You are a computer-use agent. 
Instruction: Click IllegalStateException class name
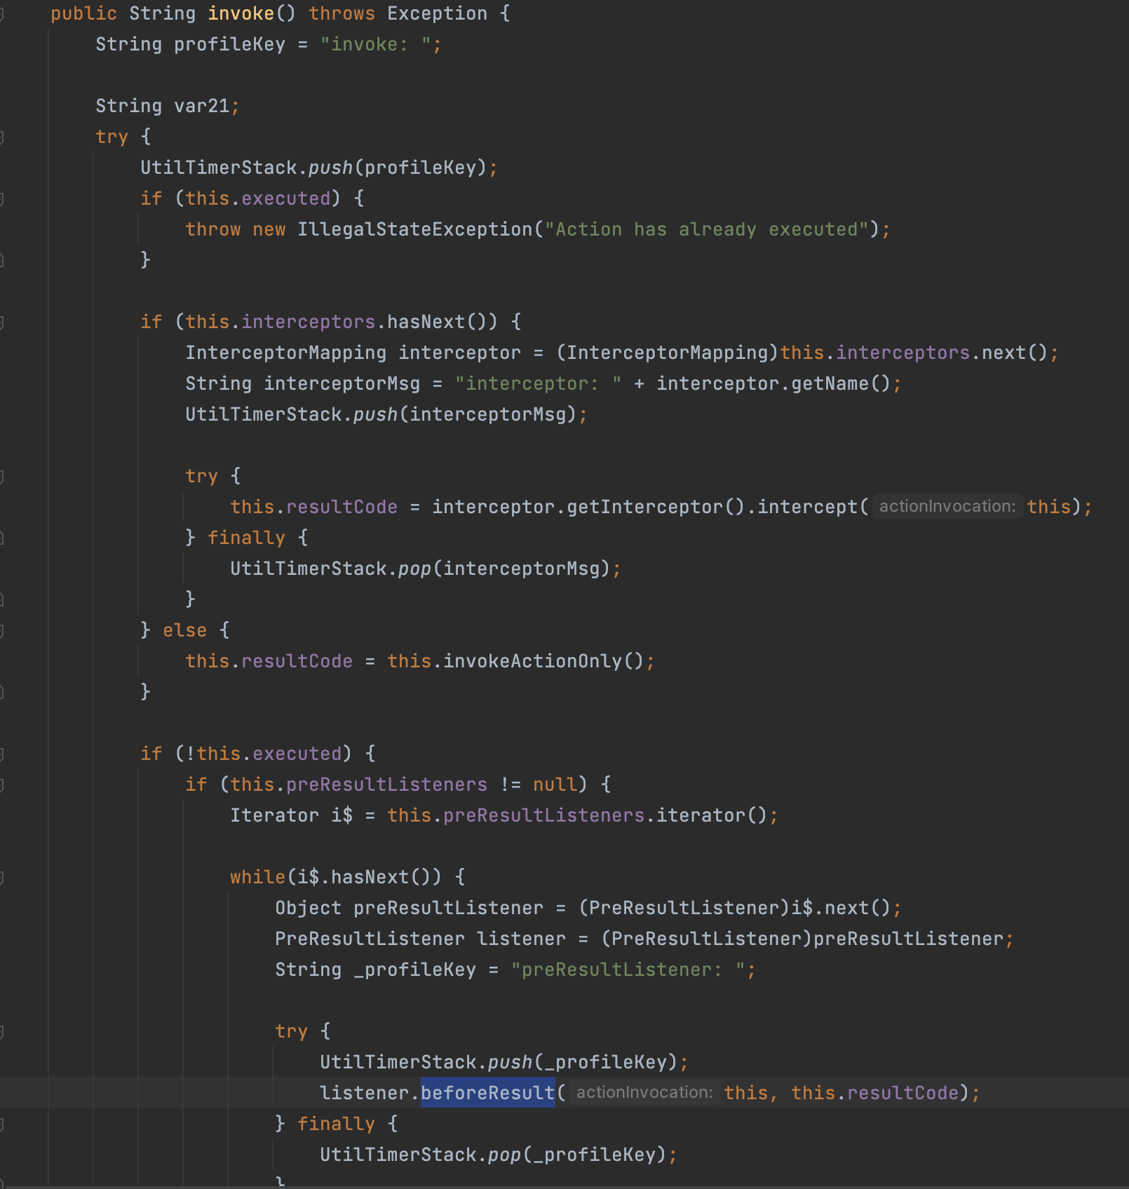[415, 229]
